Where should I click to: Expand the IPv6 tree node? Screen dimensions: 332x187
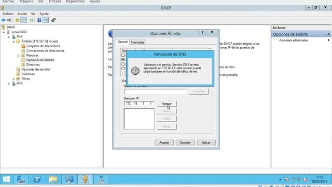click(x=9, y=84)
